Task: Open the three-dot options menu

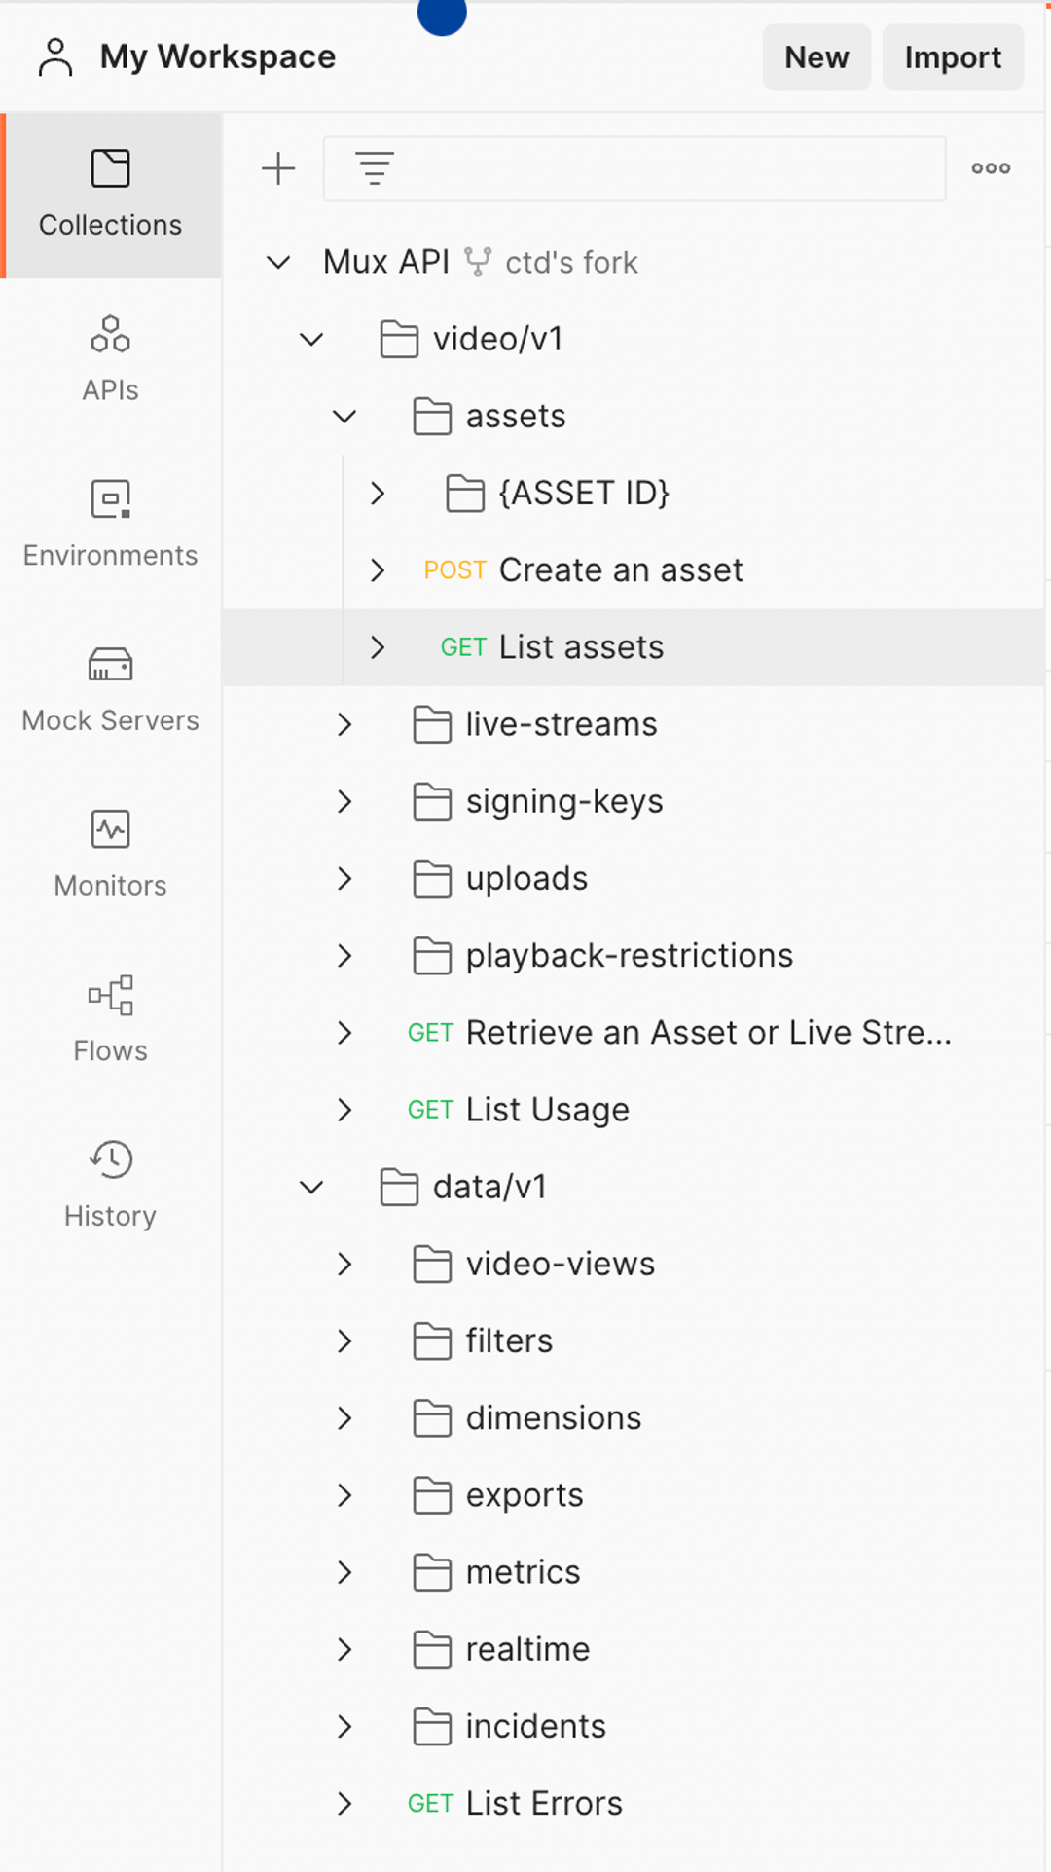Action: 989,167
